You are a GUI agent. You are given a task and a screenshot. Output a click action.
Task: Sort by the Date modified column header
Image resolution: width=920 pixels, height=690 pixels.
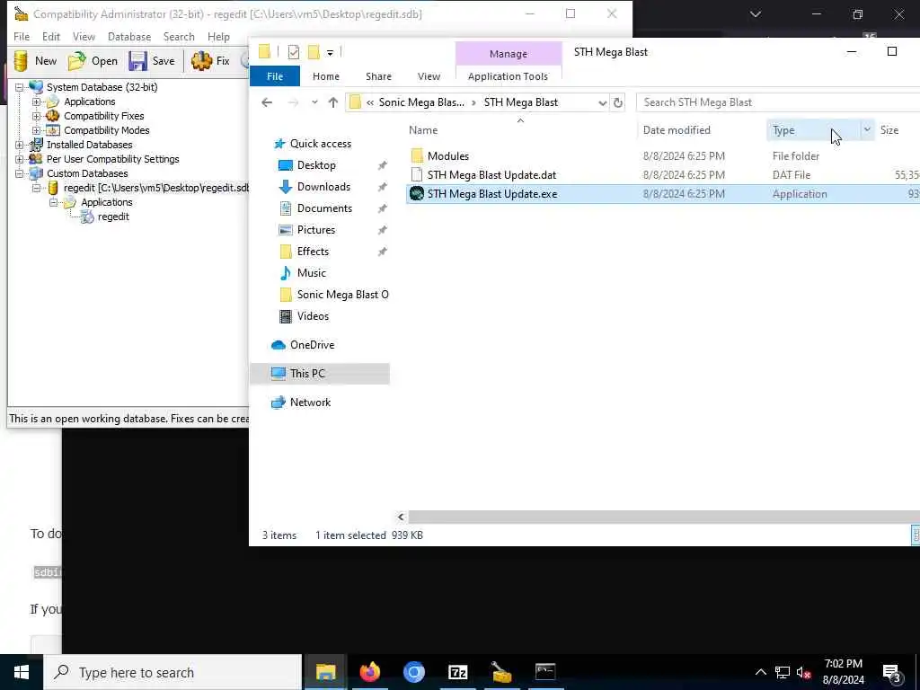[x=677, y=130]
